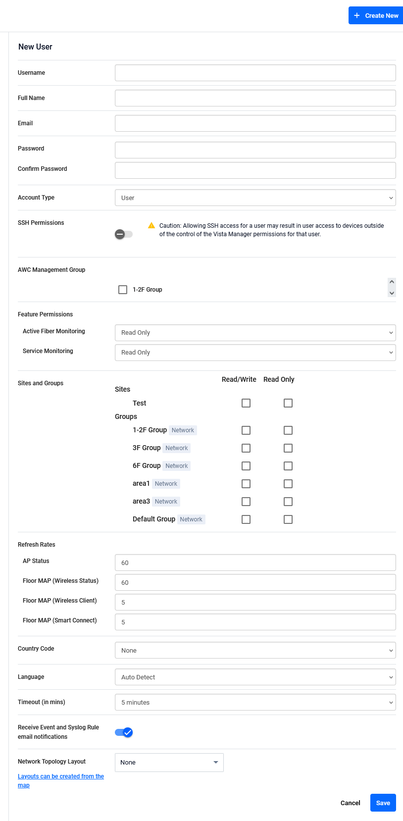The image size is (403, 821).
Task: Click the Cancel button
Action: pyautogui.click(x=350, y=803)
